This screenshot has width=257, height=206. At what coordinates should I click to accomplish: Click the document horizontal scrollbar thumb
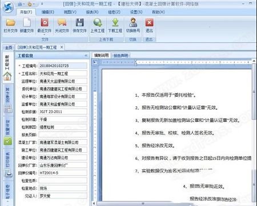tap(143, 204)
